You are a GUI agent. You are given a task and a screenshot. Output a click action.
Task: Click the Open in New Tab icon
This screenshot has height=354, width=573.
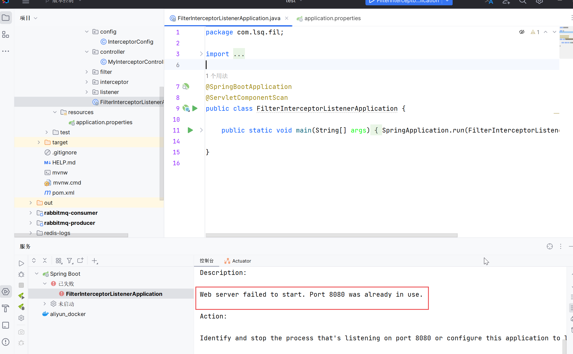[x=81, y=261]
